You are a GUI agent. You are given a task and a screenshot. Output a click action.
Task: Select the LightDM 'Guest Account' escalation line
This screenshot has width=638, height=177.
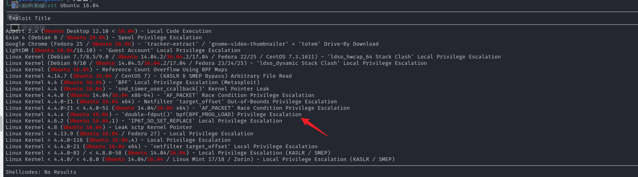point(123,50)
